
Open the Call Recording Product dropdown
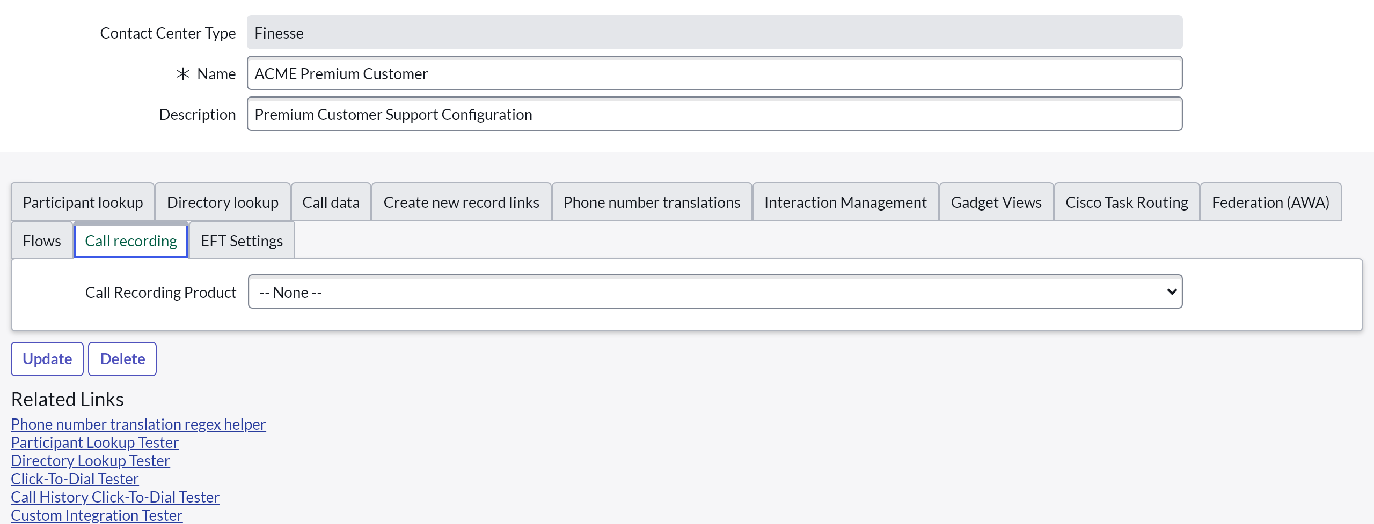pos(714,292)
